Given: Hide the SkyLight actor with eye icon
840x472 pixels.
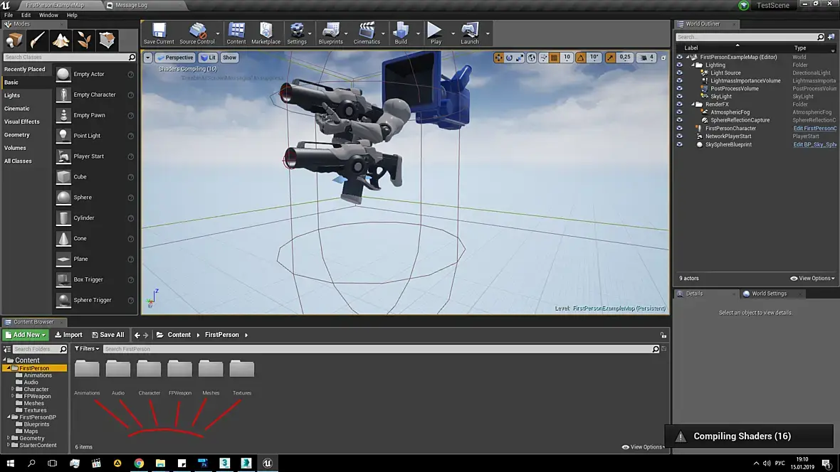Looking at the screenshot, I should [679, 97].
